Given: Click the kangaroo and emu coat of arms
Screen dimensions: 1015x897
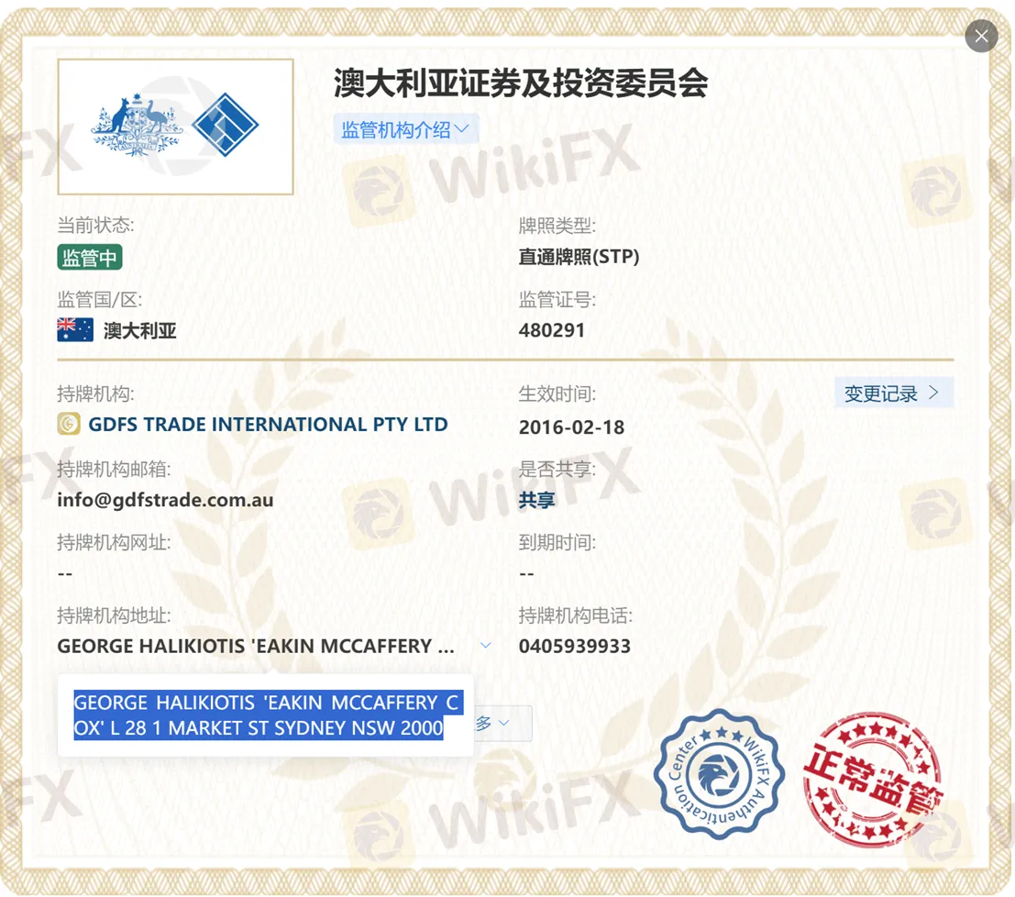Looking at the screenshot, I should (x=137, y=126).
